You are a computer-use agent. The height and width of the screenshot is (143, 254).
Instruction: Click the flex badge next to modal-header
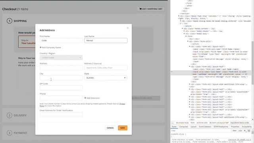tap(221, 31)
